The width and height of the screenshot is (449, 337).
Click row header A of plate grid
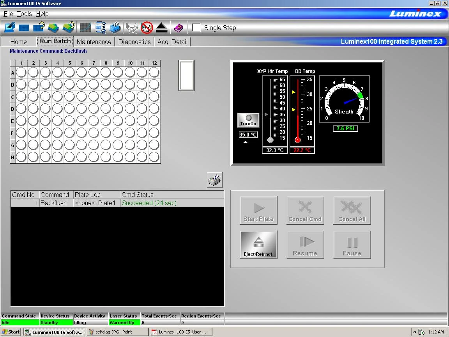point(12,73)
